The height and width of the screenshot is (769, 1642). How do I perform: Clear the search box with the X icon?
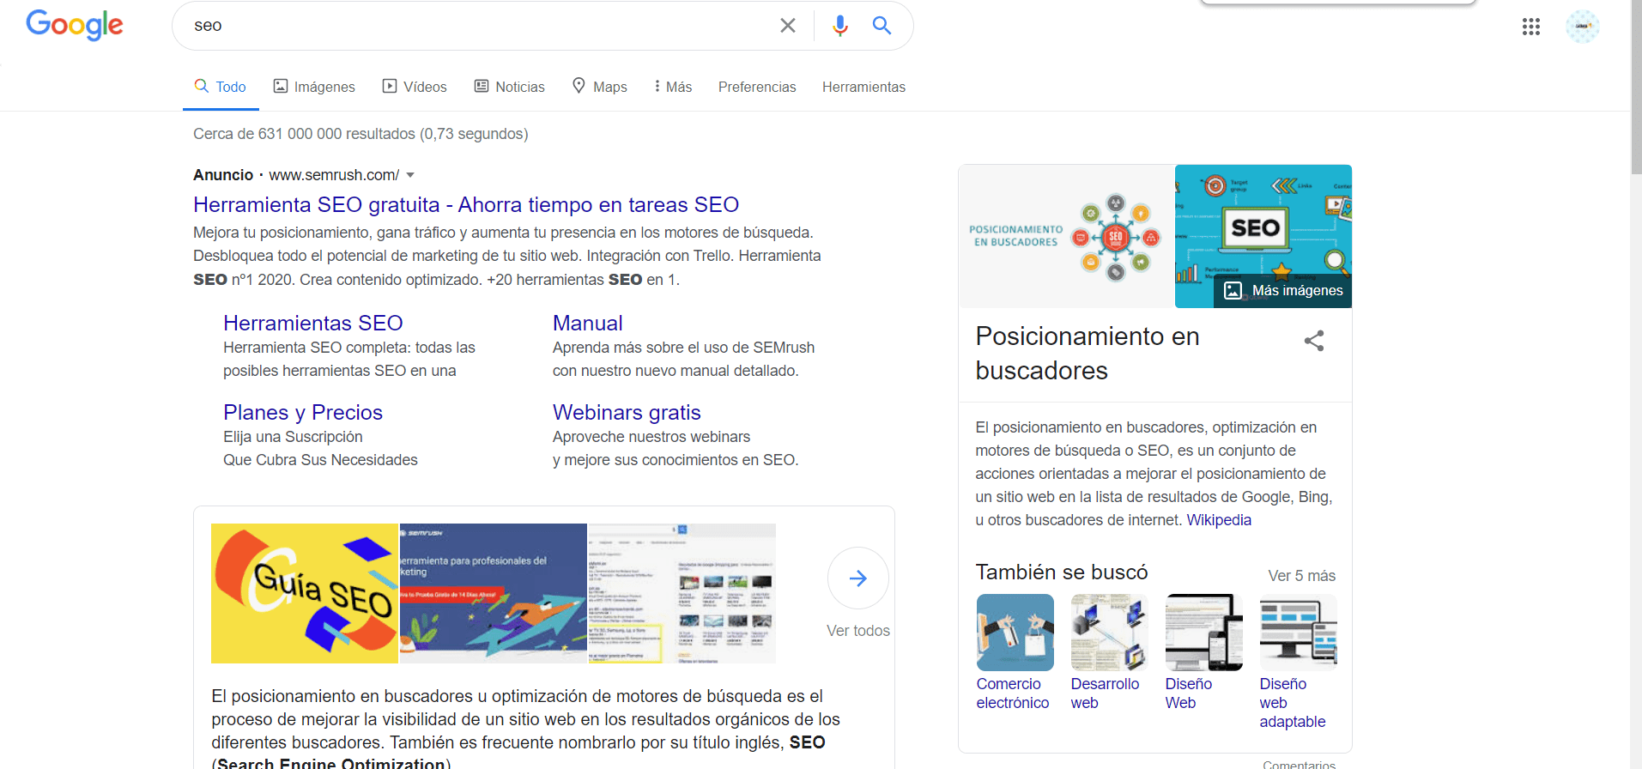787,26
